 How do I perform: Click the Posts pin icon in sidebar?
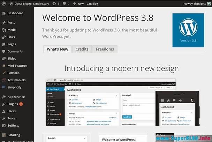(x=4, y=23)
